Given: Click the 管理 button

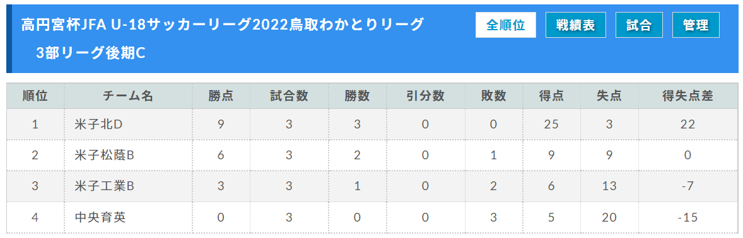Looking at the screenshot, I should coord(696,25).
